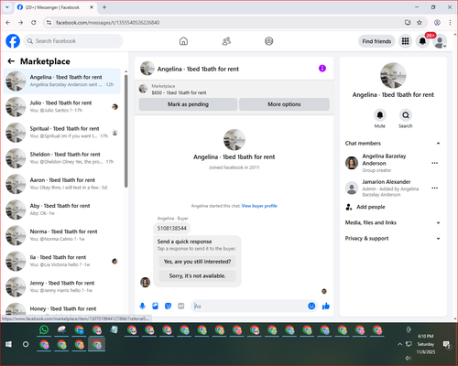Screen dimensions: 458x366
Task: Choose a sticker icon in composer
Action: 168,306
